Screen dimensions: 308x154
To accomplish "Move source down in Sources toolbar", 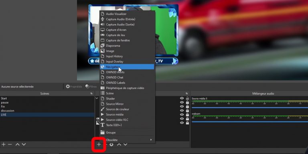I will click(125, 144).
